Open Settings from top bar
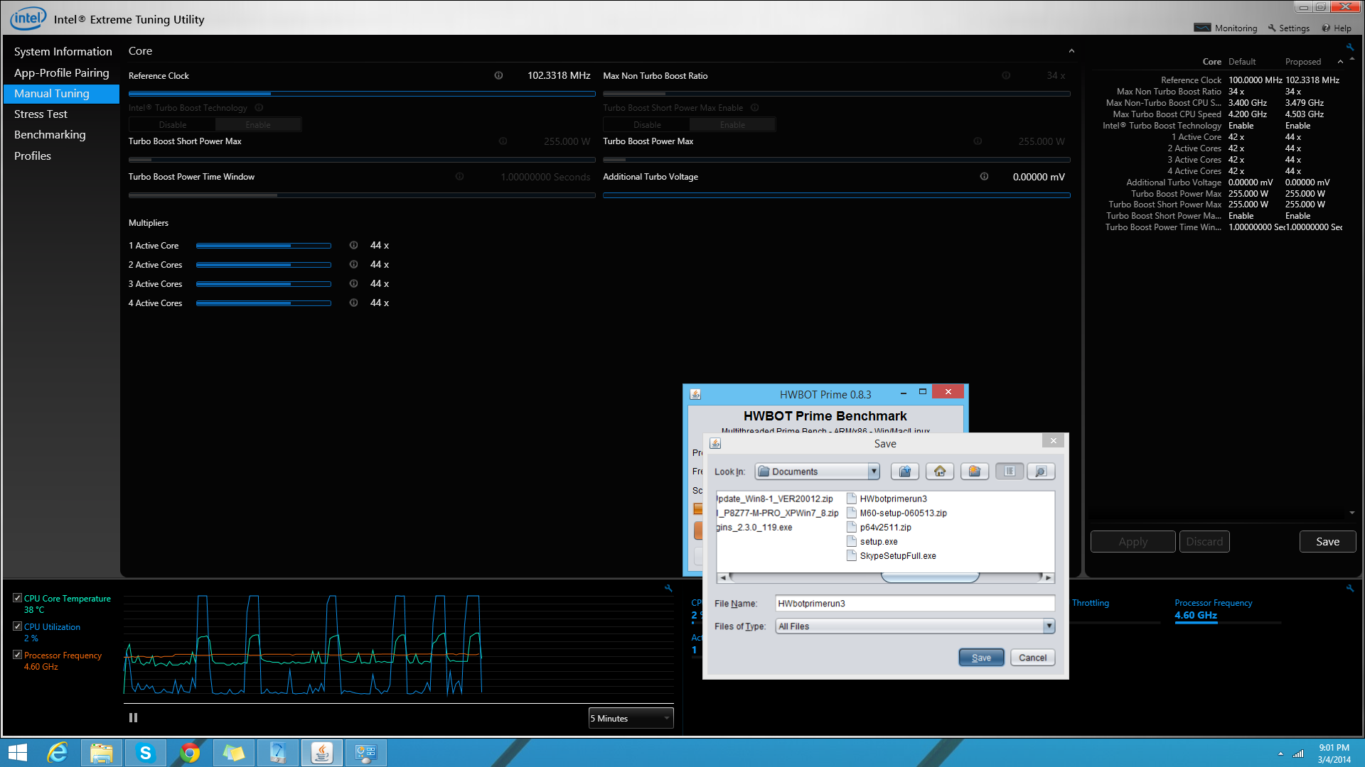This screenshot has height=767, width=1365. (1288, 28)
